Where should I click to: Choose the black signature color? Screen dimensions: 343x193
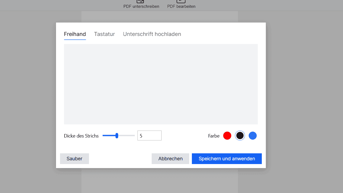pyautogui.click(x=240, y=136)
